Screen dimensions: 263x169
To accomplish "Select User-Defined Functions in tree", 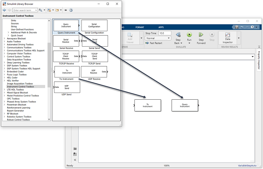I will tap(22, 29).
